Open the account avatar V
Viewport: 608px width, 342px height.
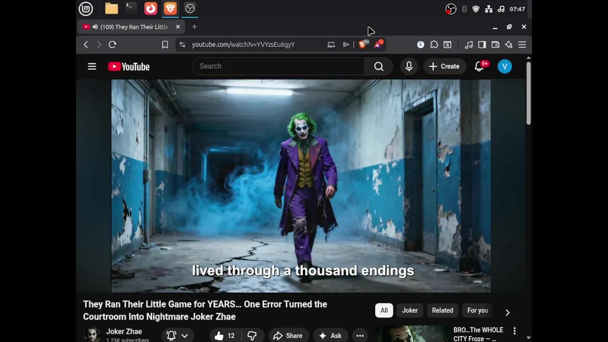pyautogui.click(x=505, y=66)
